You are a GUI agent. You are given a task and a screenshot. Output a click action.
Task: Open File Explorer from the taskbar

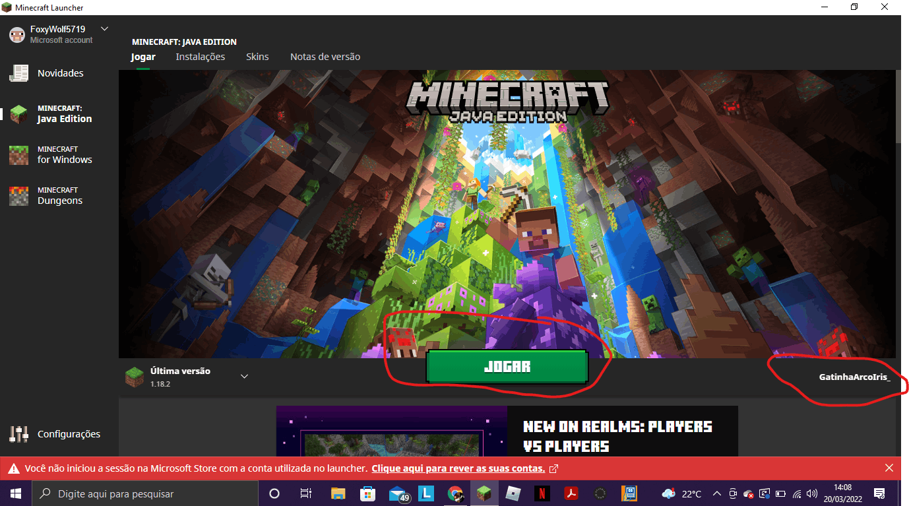point(338,493)
